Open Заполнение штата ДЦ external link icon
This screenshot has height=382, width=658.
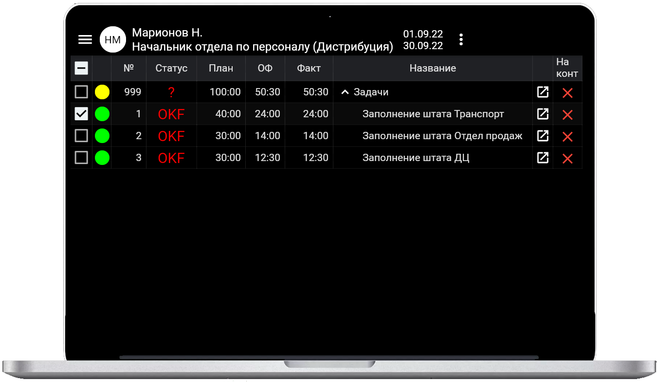click(x=543, y=158)
